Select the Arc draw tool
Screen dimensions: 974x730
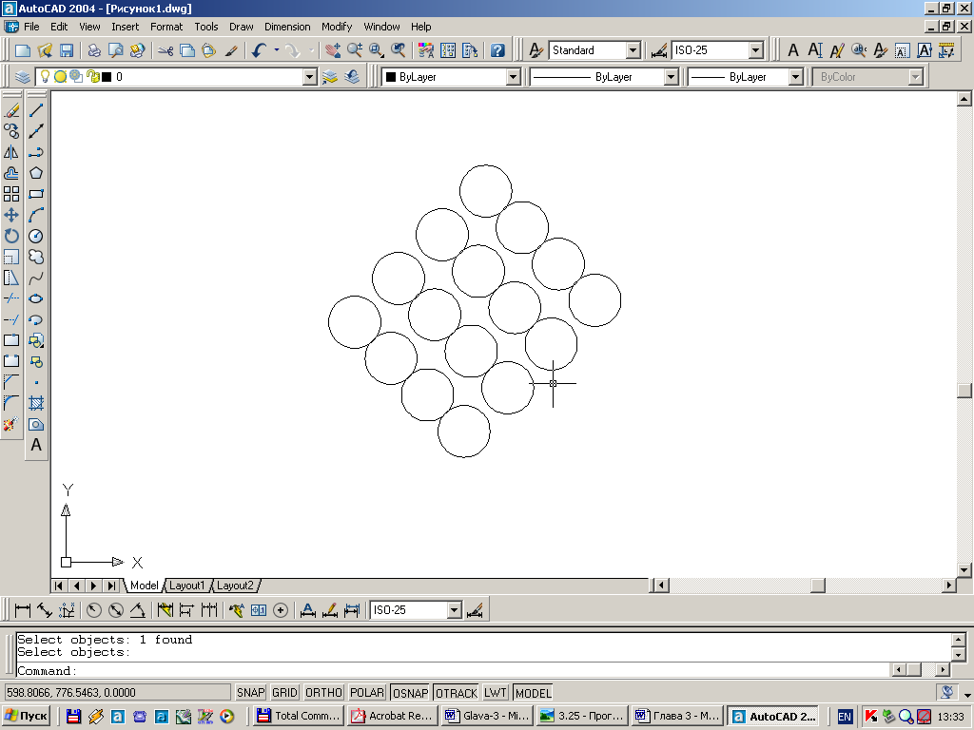click(x=36, y=216)
